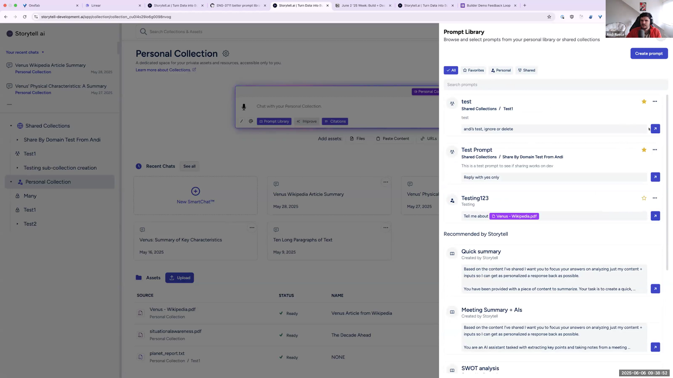Use the Quick summary prompt arrow
This screenshot has width=673, height=378.
point(655,289)
